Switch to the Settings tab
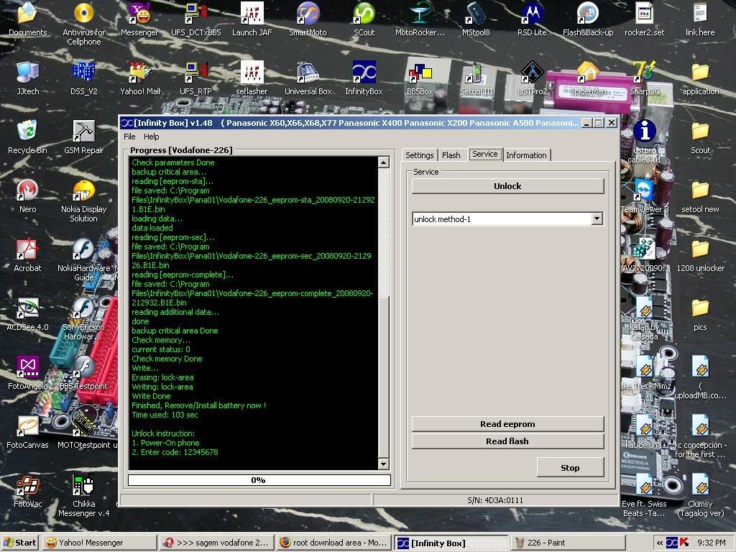The height and width of the screenshot is (552, 736). 419,155
